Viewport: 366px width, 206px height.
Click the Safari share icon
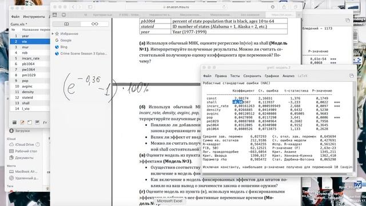tap(284, 7)
